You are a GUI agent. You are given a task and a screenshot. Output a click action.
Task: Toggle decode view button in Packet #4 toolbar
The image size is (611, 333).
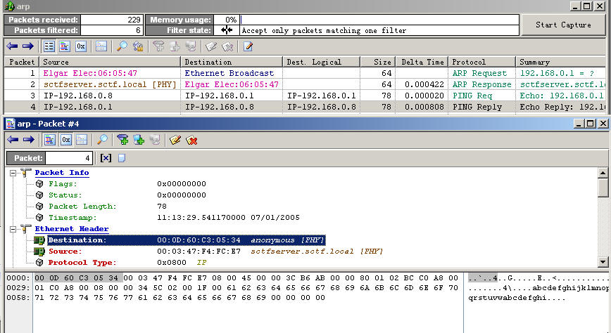50,140
